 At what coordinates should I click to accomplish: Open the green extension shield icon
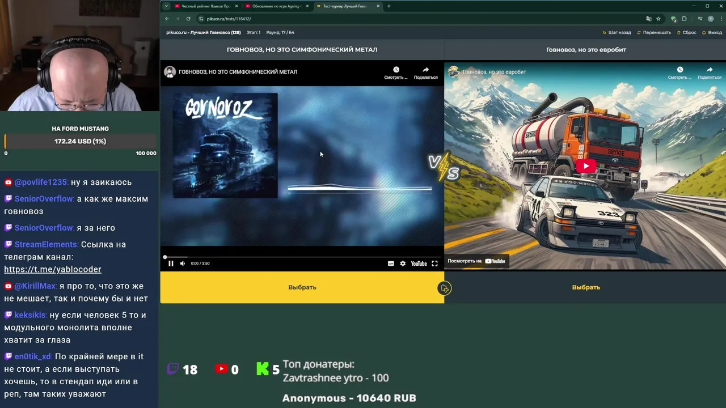click(673, 19)
